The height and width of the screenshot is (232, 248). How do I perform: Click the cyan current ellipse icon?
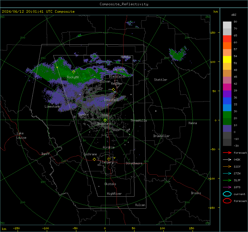point(227,194)
